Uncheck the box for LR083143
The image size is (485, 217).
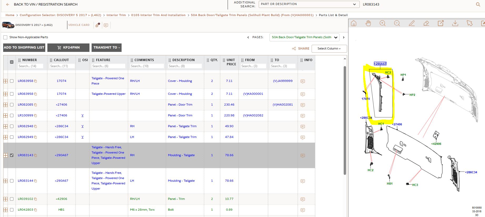click(x=12, y=155)
